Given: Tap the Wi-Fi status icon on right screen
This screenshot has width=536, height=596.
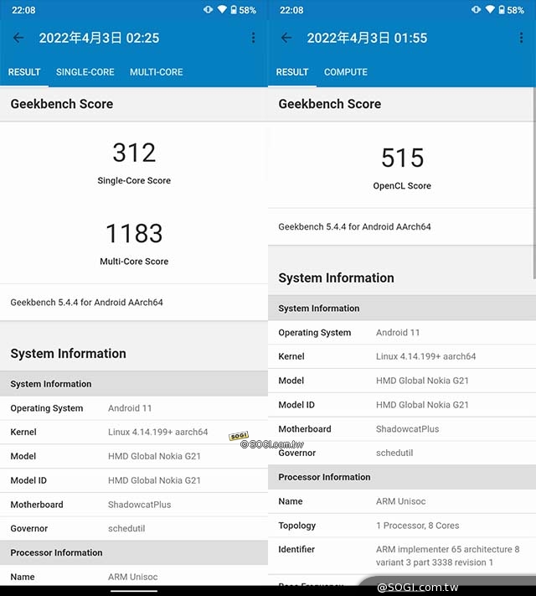Looking at the screenshot, I should coord(490,9).
